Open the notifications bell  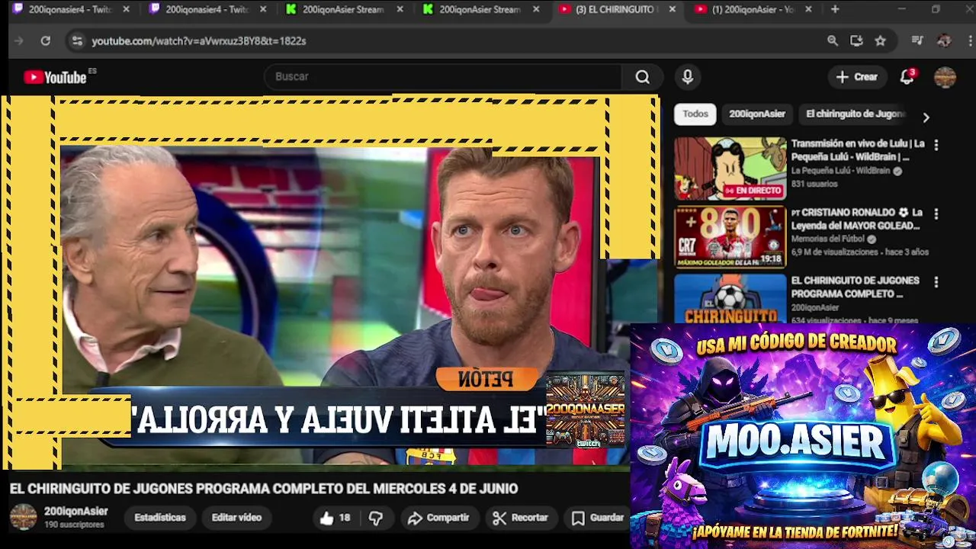pos(907,77)
